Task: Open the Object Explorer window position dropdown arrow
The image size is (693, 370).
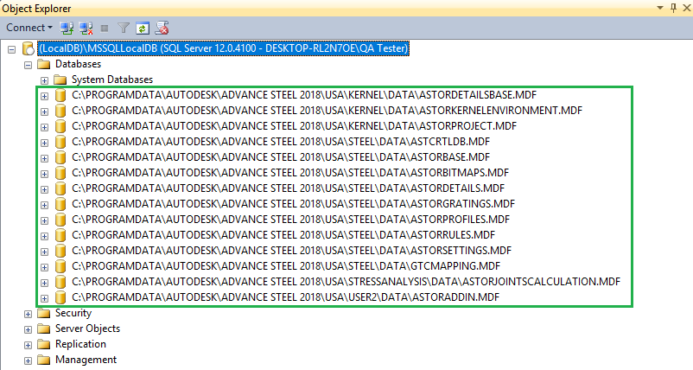Action: point(660,8)
